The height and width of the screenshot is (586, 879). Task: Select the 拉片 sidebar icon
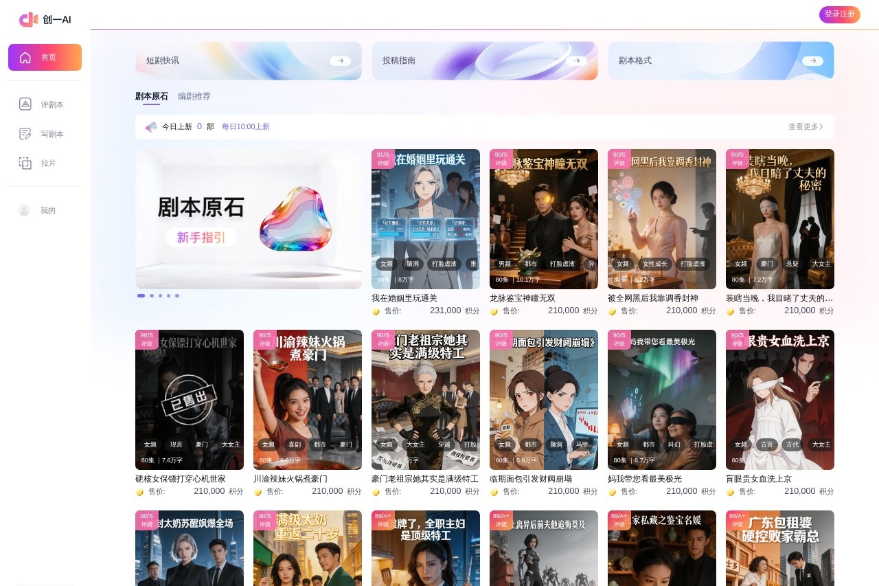click(25, 163)
